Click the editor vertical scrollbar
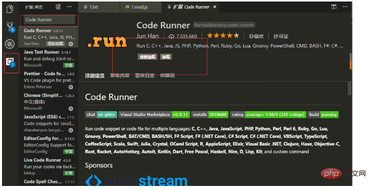 tap(350, 88)
